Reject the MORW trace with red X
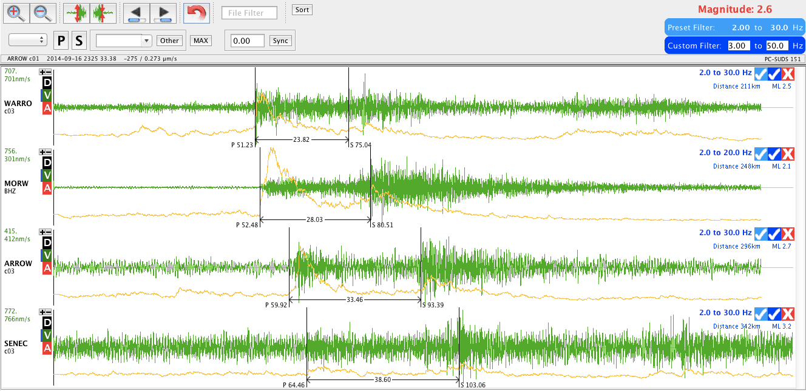This screenshot has height=391, width=806. pos(788,154)
